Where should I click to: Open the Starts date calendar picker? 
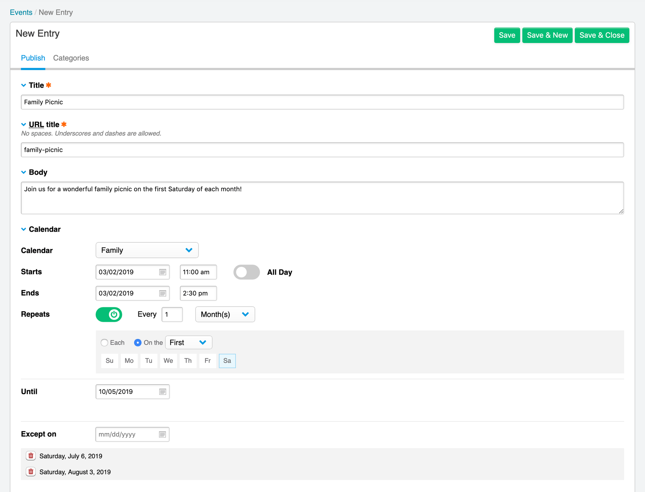[162, 272]
